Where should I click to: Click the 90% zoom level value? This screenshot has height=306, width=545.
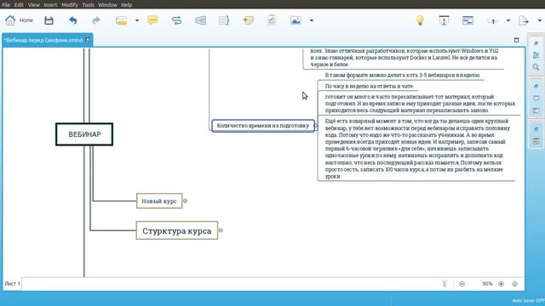(x=487, y=284)
